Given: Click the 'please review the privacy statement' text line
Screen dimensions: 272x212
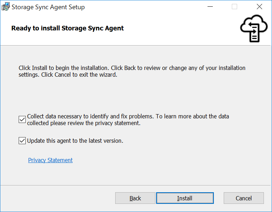Looking at the screenshot, I should 84,123.
